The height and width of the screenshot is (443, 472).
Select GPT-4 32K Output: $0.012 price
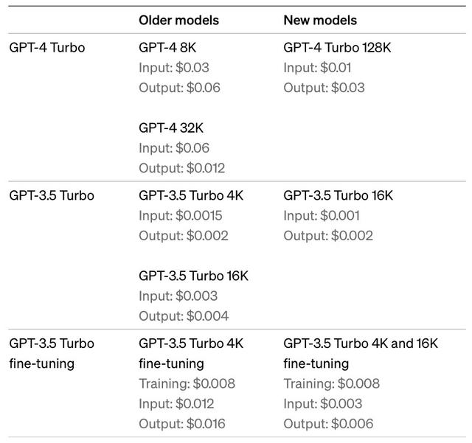[x=182, y=168]
